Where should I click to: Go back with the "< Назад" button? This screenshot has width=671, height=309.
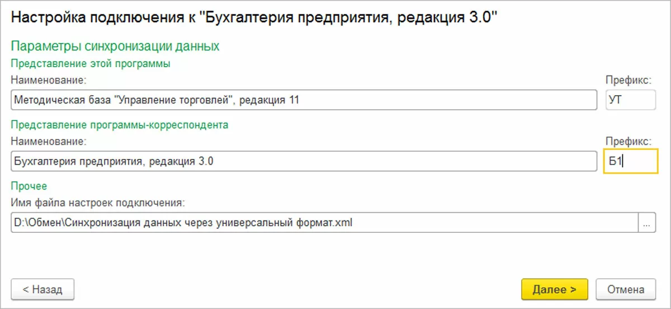tap(42, 289)
